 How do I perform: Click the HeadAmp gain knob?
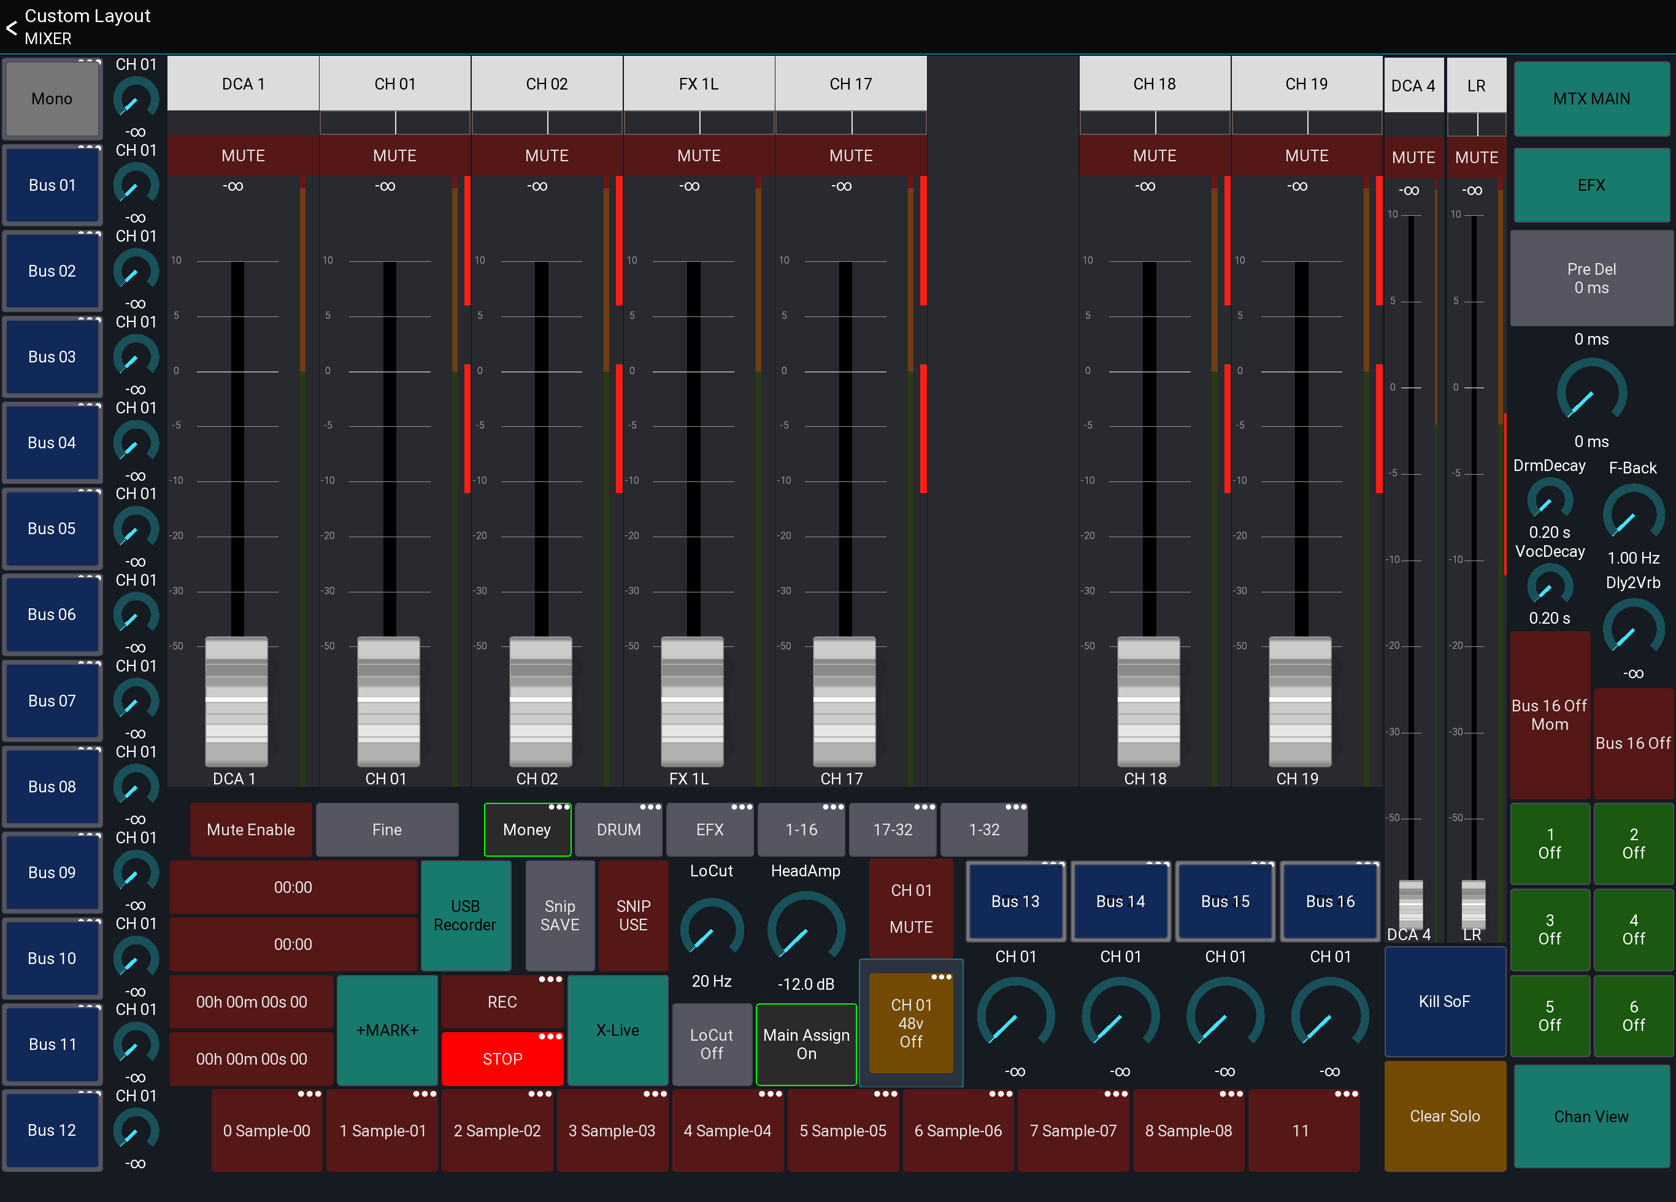[805, 929]
